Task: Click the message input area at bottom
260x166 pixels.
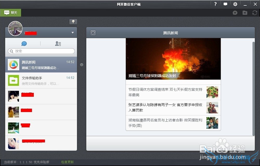Action: click(171, 143)
